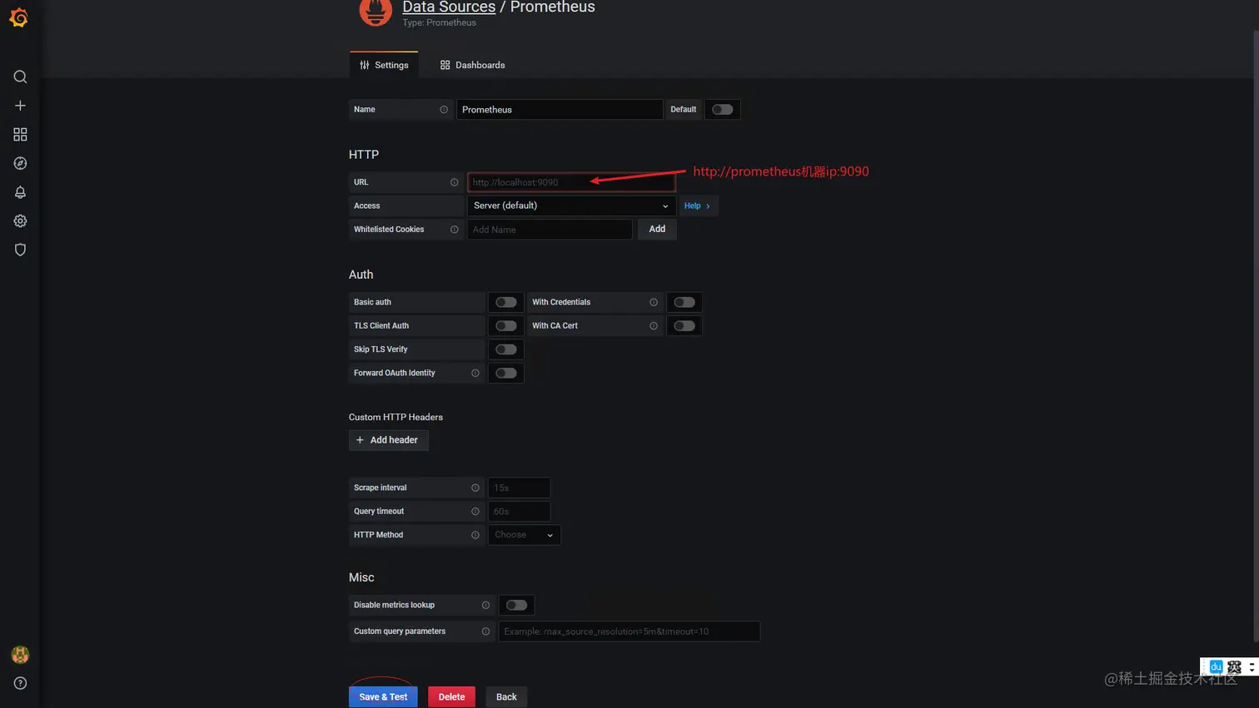
Task: Open the Access dropdown showing Server (default)
Action: pyautogui.click(x=571, y=205)
